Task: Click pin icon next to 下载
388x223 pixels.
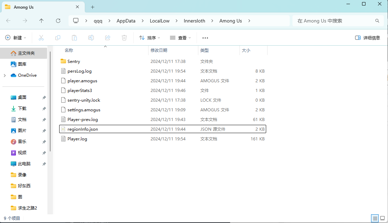Action: (x=44, y=109)
